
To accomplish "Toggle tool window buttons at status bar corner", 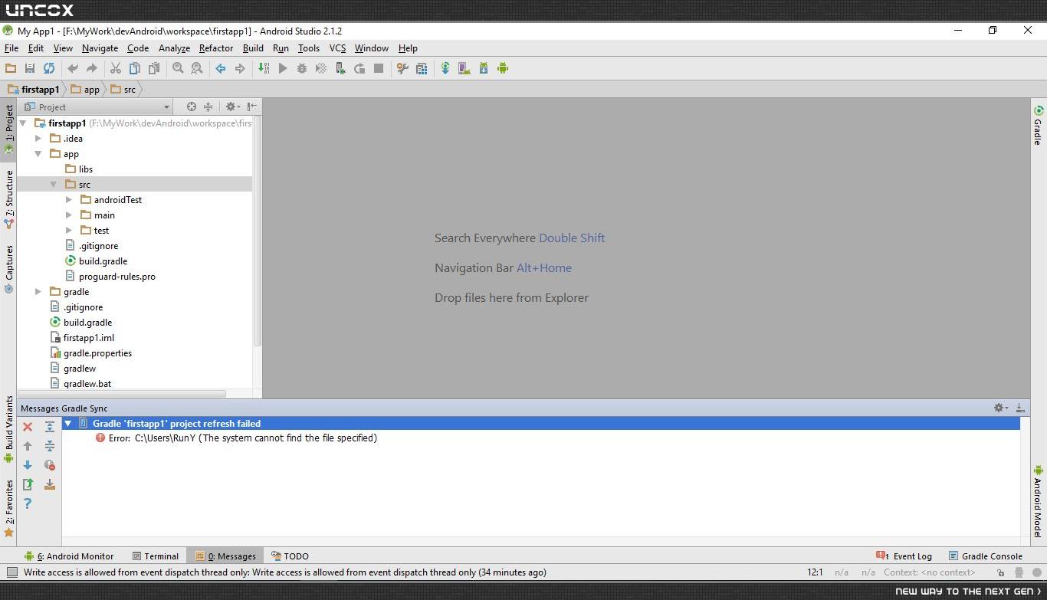I will pyautogui.click(x=11, y=572).
